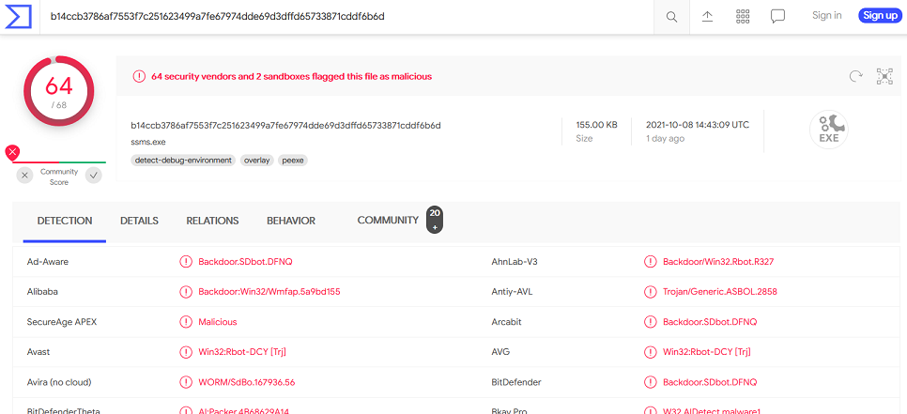Click warning icon for Avast detection
The image size is (907, 414).
[186, 352]
